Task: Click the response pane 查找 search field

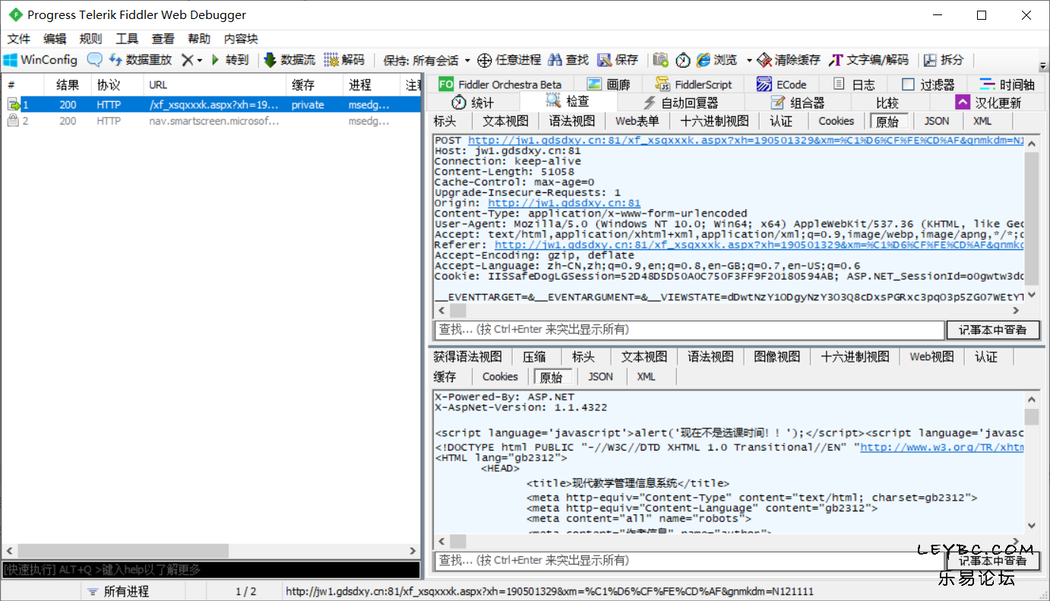Action: (x=689, y=560)
